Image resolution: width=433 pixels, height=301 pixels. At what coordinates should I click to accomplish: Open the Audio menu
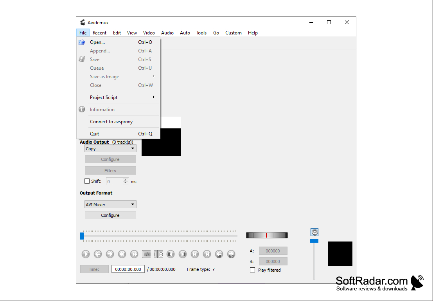pos(167,32)
